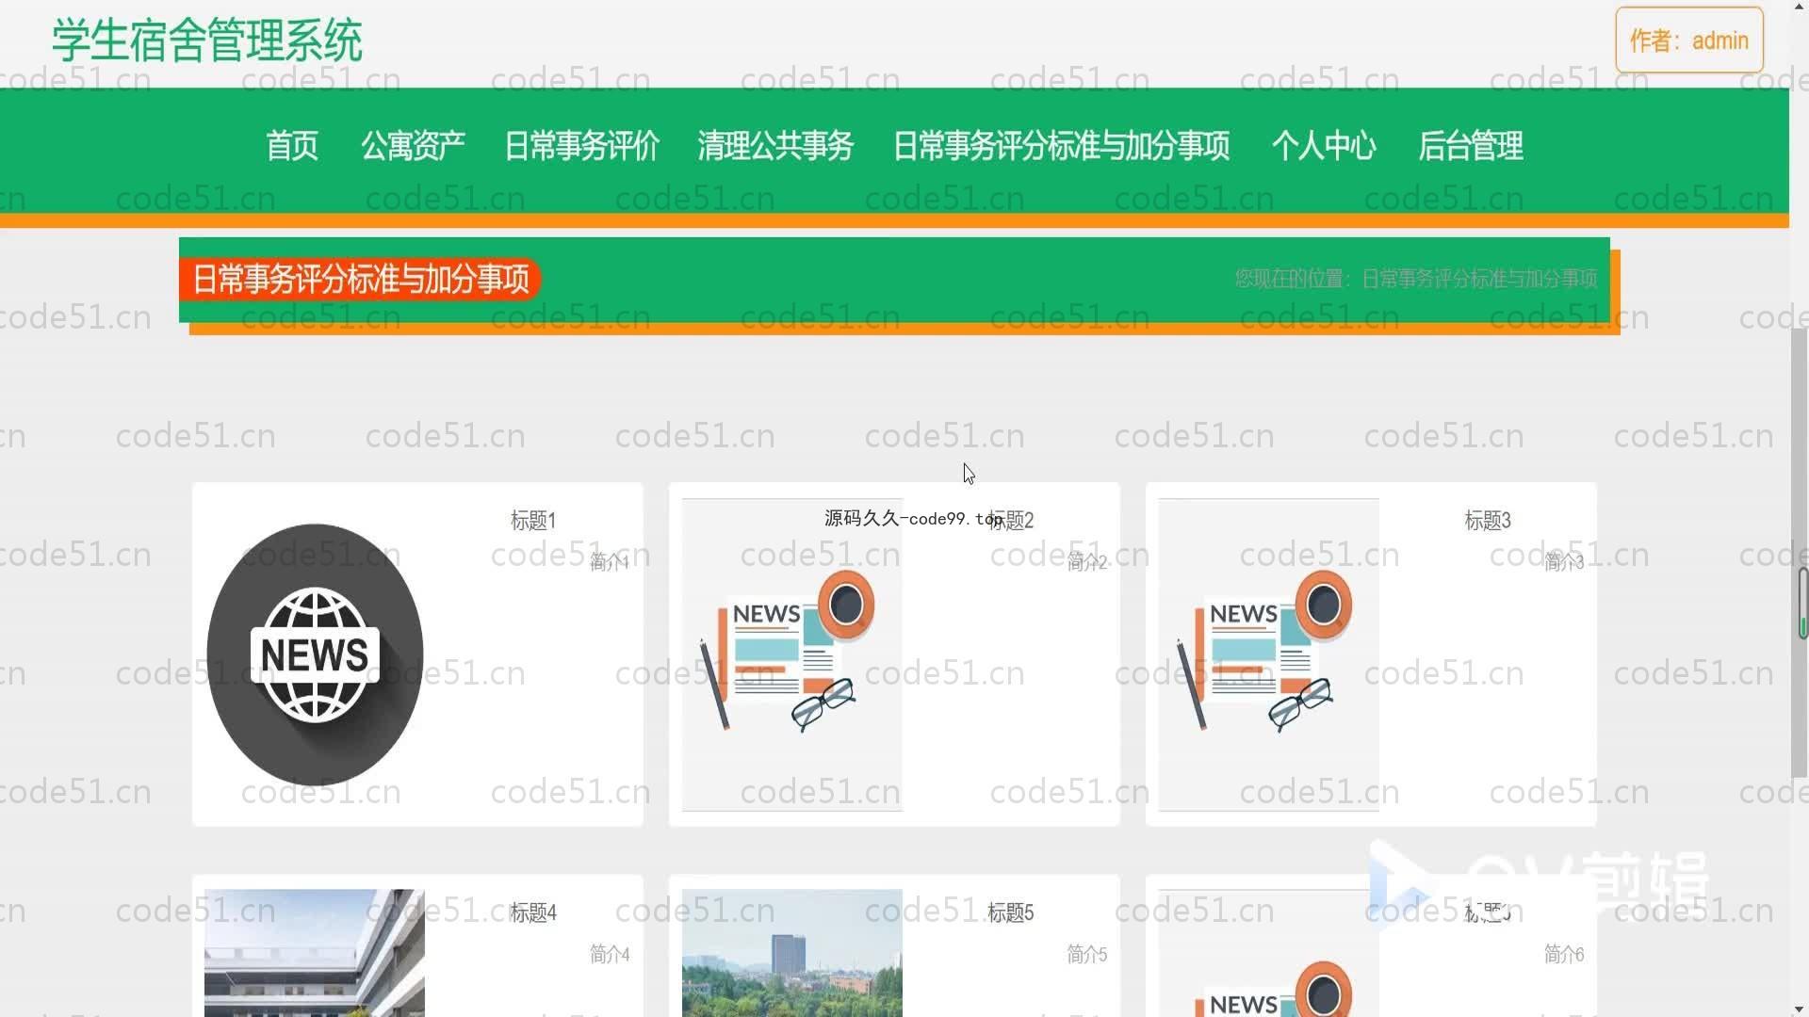Click the 标题1 card title
Screen dimensions: 1809x1017
tap(533, 521)
